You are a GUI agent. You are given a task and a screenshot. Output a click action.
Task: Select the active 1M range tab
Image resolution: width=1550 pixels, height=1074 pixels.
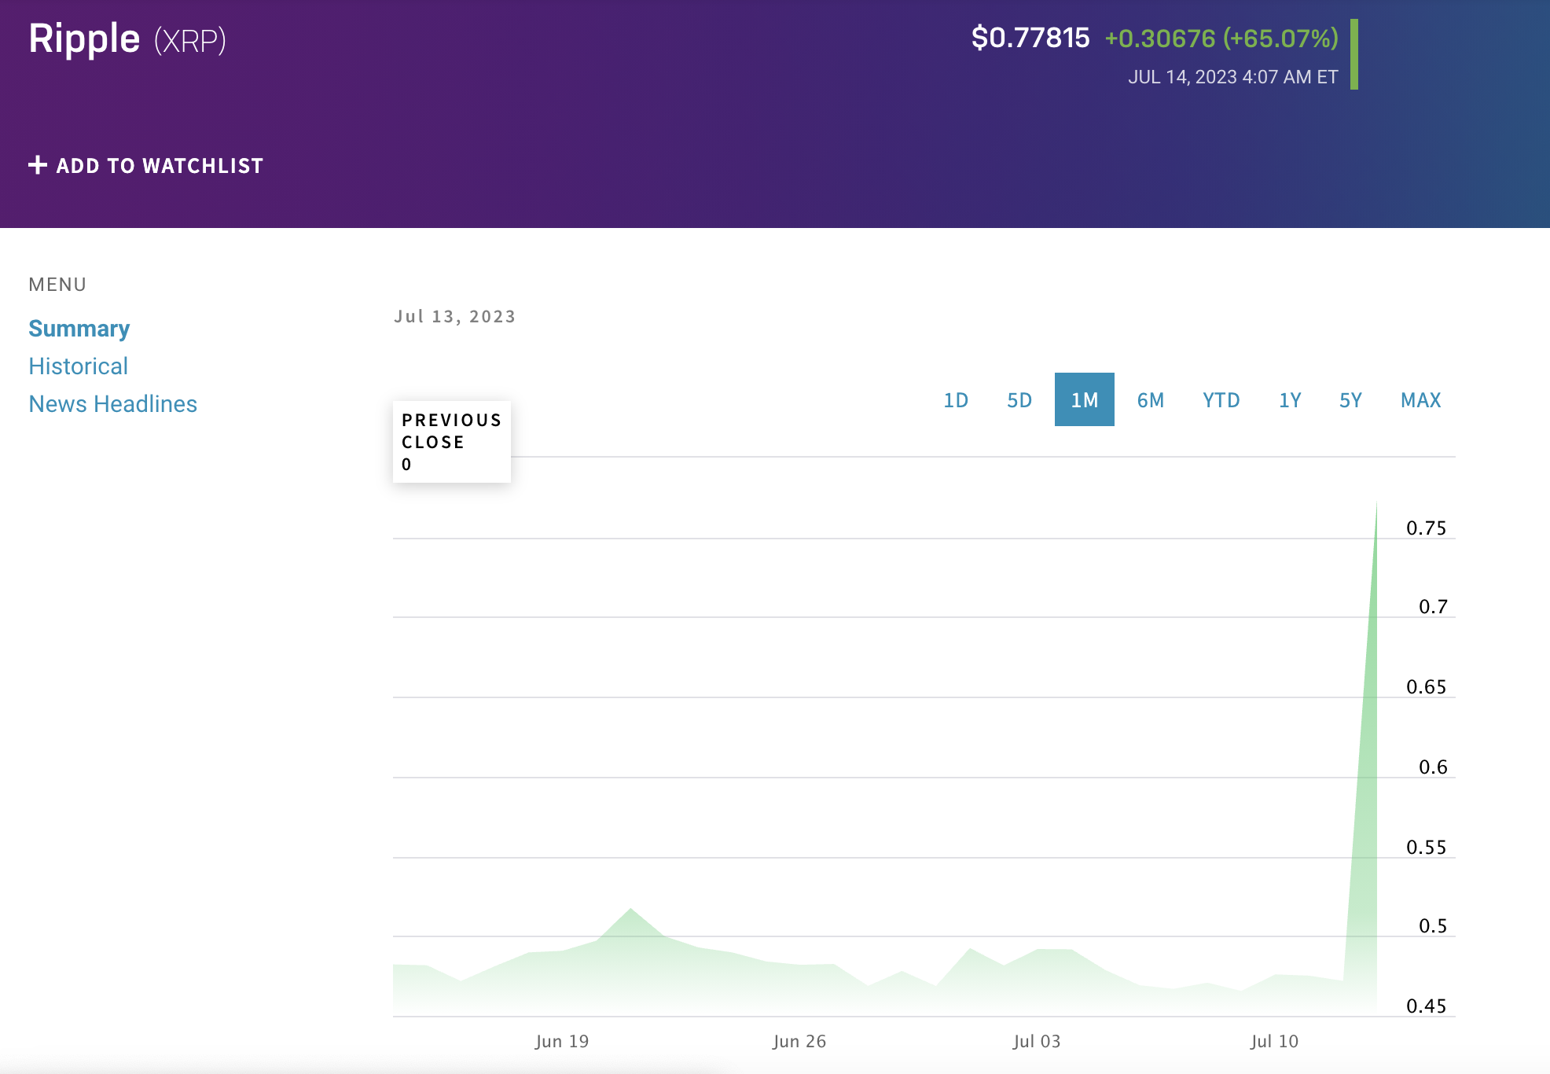(1084, 400)
